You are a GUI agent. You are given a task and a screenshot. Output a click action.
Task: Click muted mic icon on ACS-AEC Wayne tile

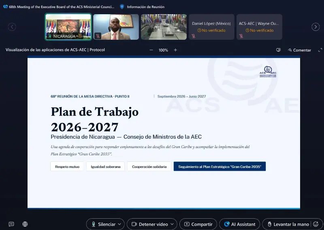tap(241, 36)
